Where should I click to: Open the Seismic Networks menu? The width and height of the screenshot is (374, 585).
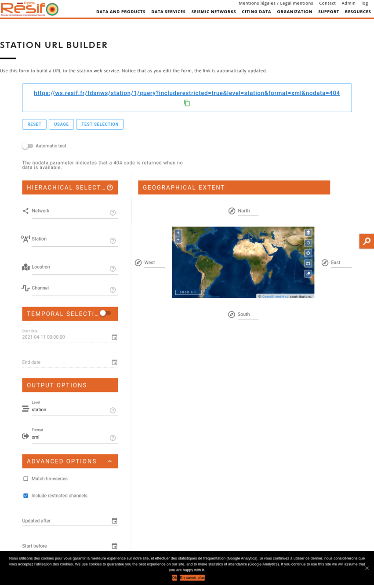pyautogui.click(x=214, y=12)
